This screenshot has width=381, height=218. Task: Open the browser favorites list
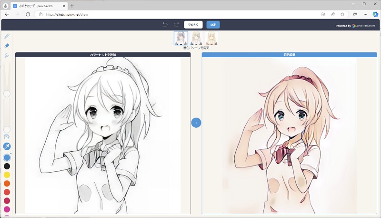point(355,14)
